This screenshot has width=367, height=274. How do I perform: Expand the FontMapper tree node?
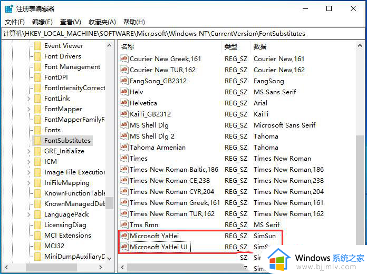(29, 109)
